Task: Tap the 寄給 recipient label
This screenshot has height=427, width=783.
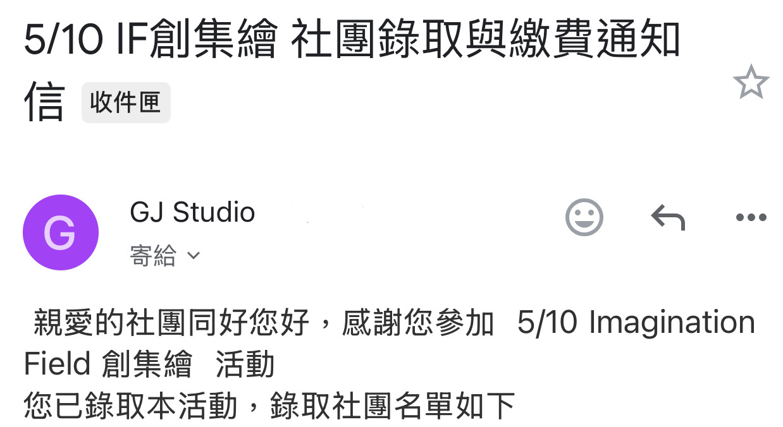Action: (x=153, y=256)
